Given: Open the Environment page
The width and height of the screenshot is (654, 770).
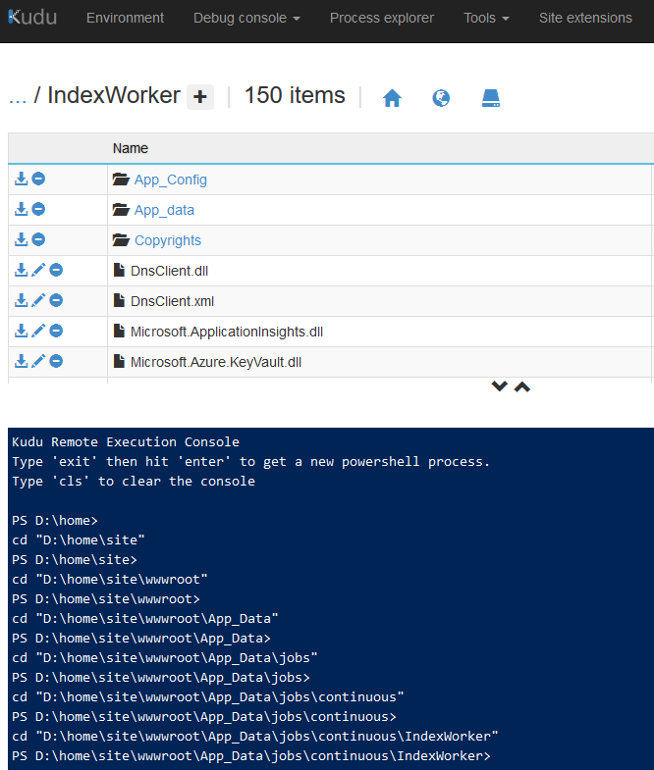Looking at the screenshot, I should (x=125, y=18).
